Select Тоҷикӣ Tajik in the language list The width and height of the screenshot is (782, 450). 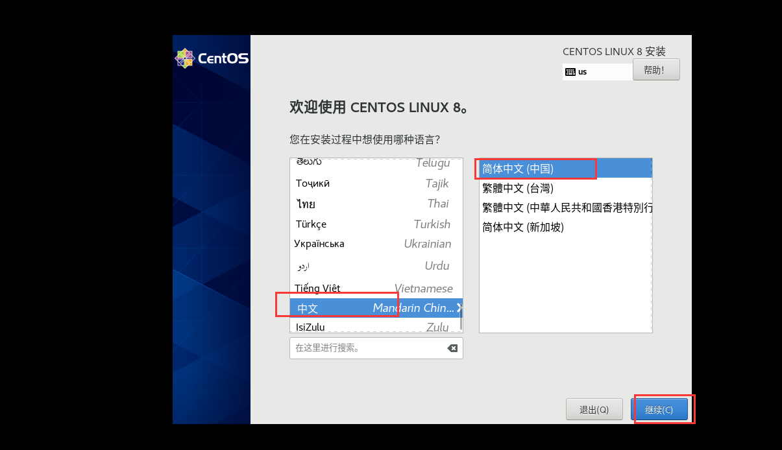tap(376, 184)
